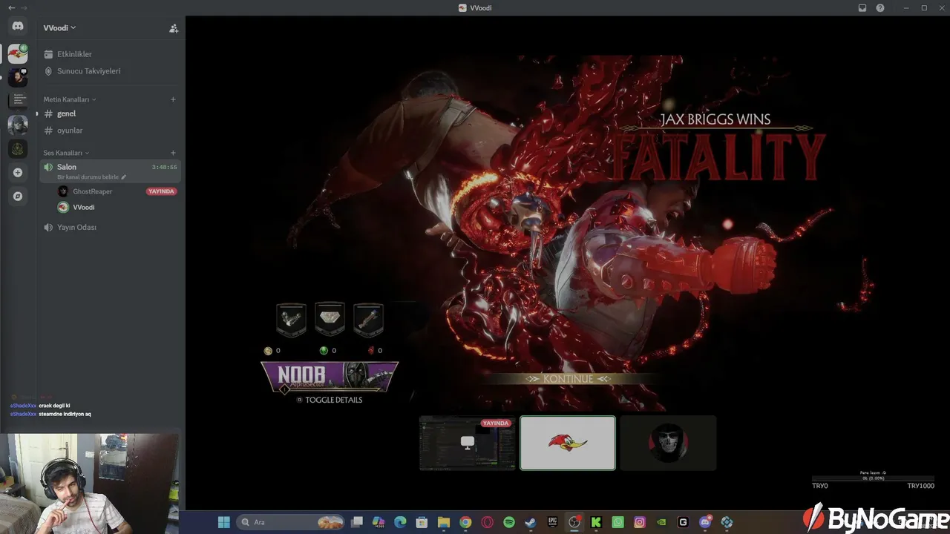The image size is (950, 534).
Task: Open the live stream preview thumbnail
Action: [468, 443]
